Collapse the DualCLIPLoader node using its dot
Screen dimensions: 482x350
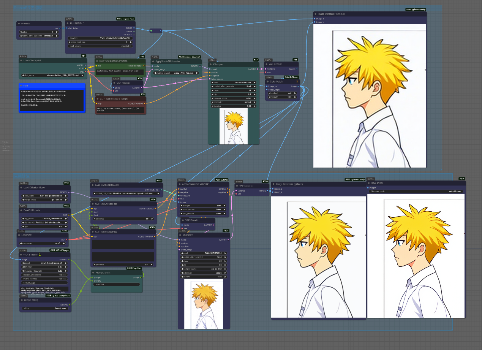point(21,210)
